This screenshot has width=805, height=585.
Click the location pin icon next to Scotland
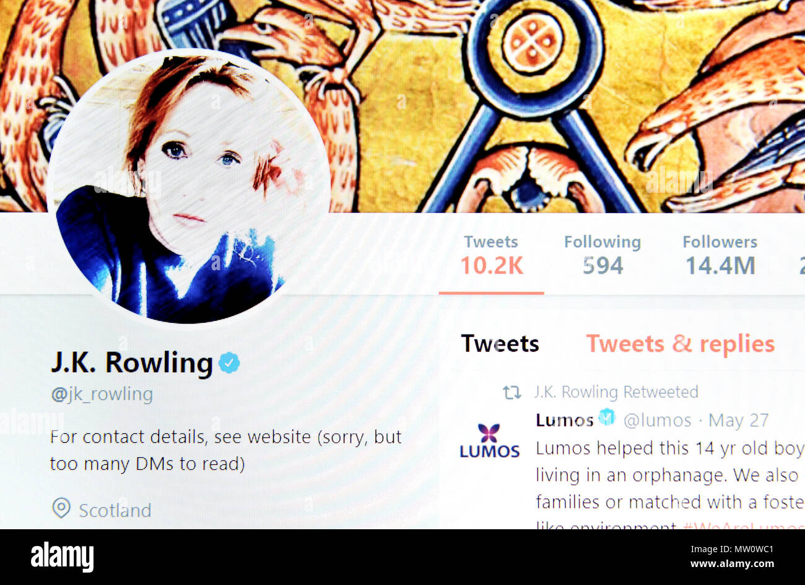(x=61, y=509)
